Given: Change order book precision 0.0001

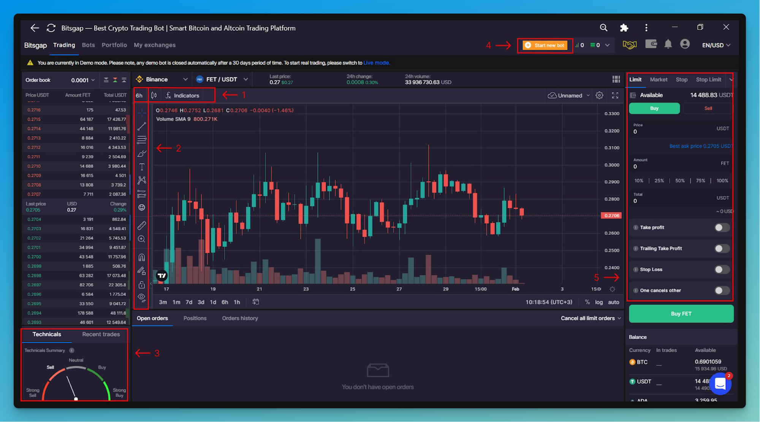Looking at the screenshot, I should (x=83, y=80).
